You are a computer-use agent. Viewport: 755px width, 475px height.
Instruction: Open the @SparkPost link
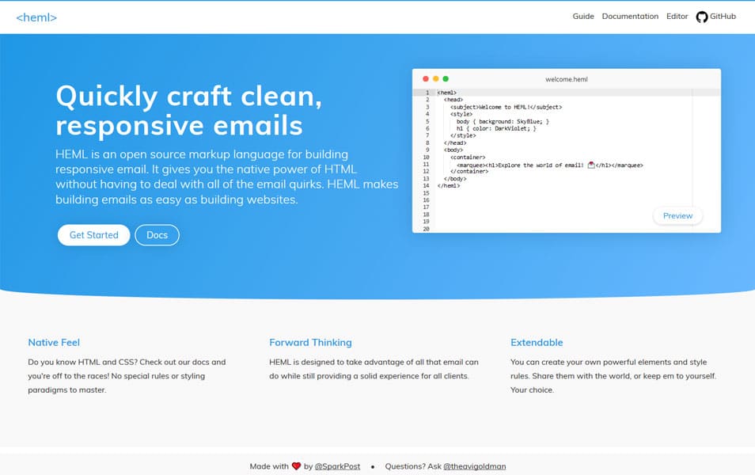click(337, 466)
